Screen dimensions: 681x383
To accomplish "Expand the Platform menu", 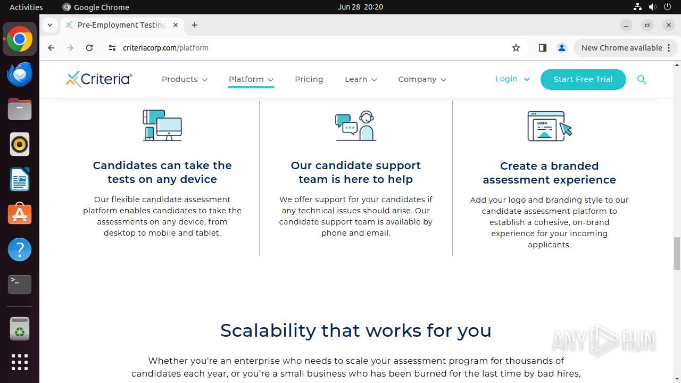I will [x=251, y=79].
